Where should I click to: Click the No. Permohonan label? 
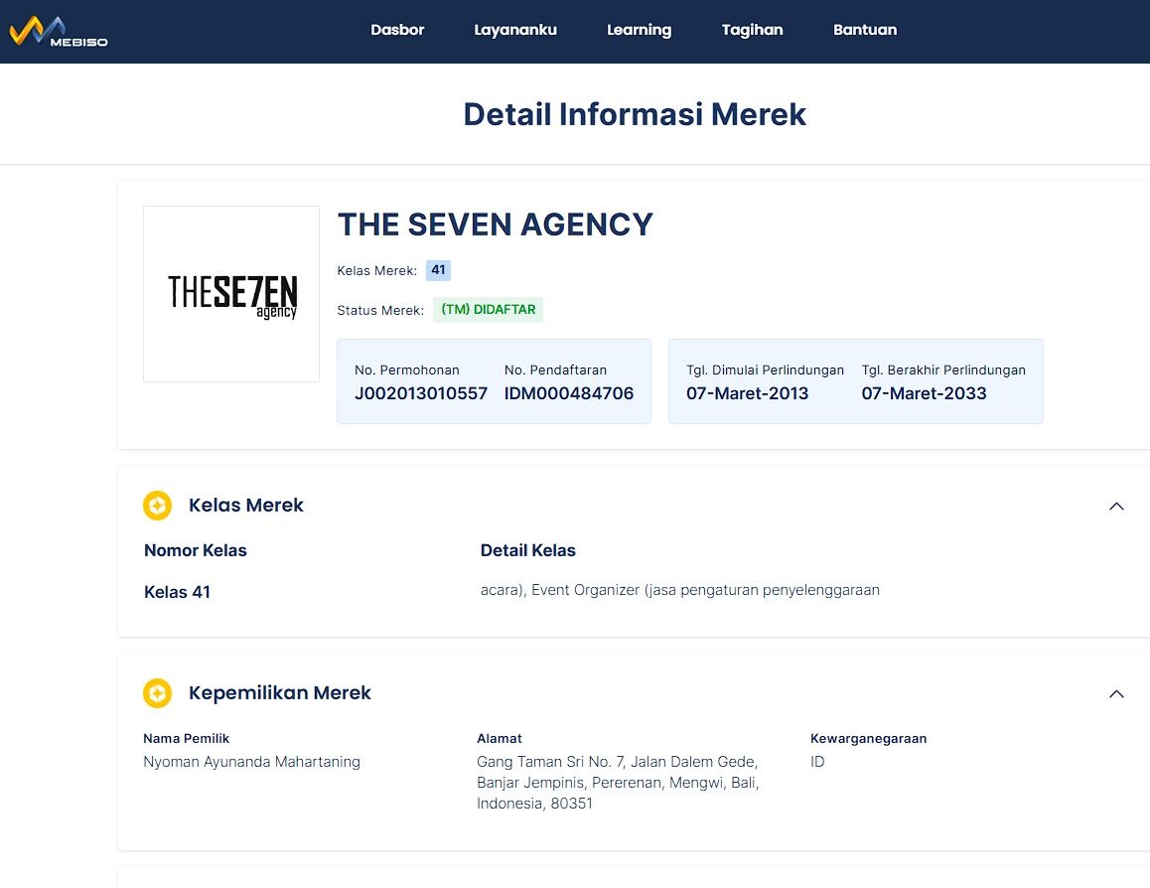pos(407,370)
